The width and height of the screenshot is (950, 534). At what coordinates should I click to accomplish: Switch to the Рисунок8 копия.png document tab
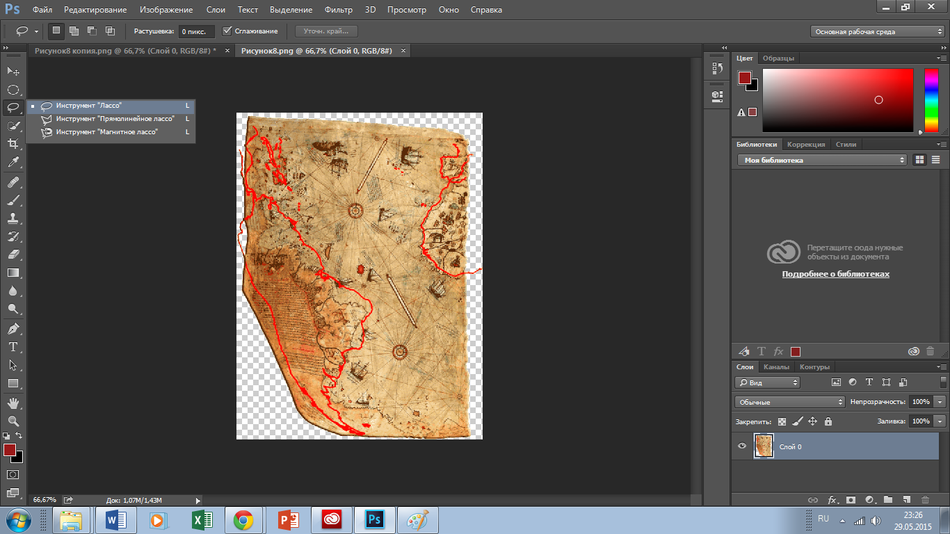(125, 51)
